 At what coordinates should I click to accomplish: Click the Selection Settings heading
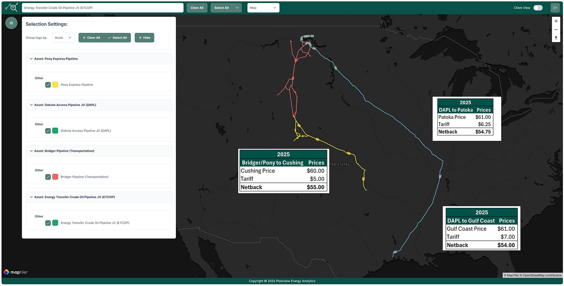pos(46,24)
